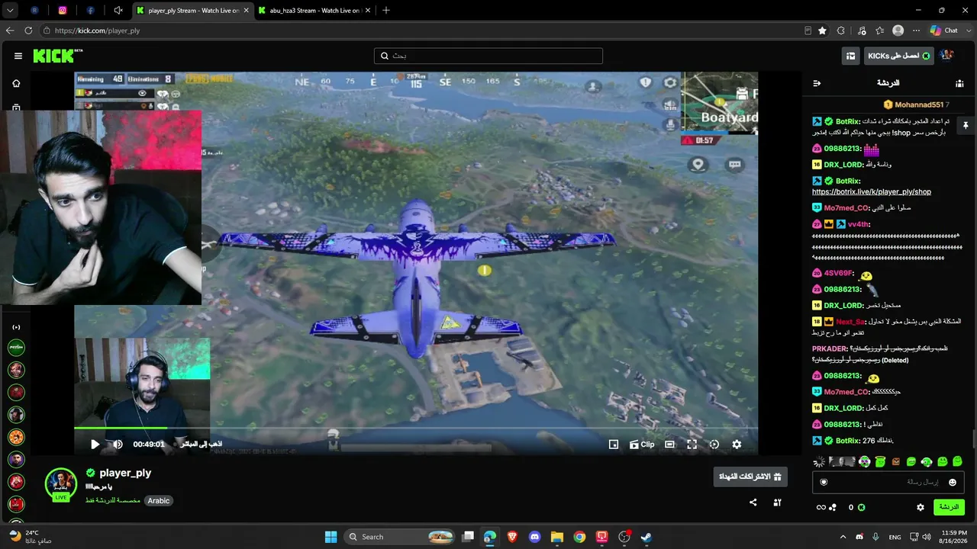Open player_ply channel profile picture
Screen dimensions: 977x549
point(61,483)
